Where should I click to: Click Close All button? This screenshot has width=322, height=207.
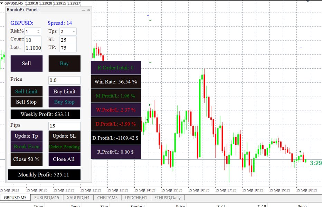pyautogui.click(x=65, y=159)
